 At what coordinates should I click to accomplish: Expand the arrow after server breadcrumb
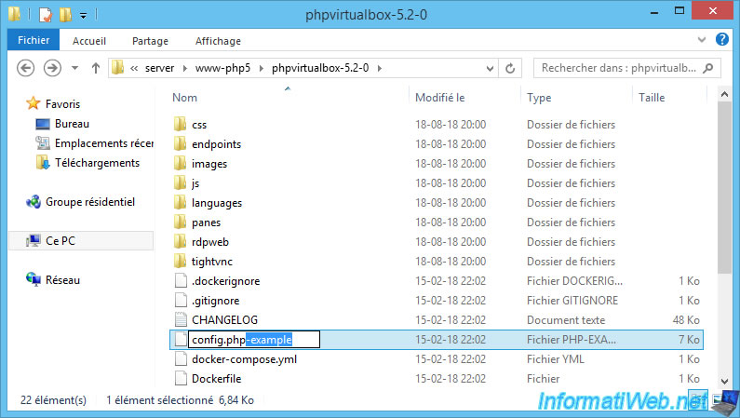click(x=185, y=68)
